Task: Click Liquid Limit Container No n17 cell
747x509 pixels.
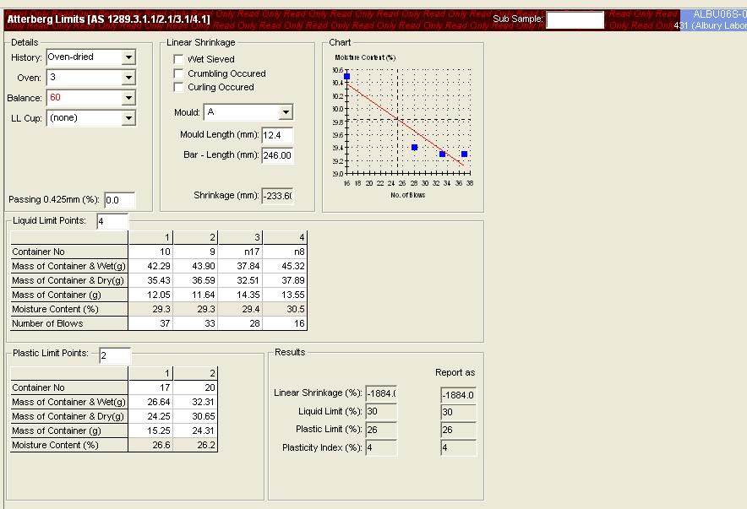Action: click(x=240, y=252)
